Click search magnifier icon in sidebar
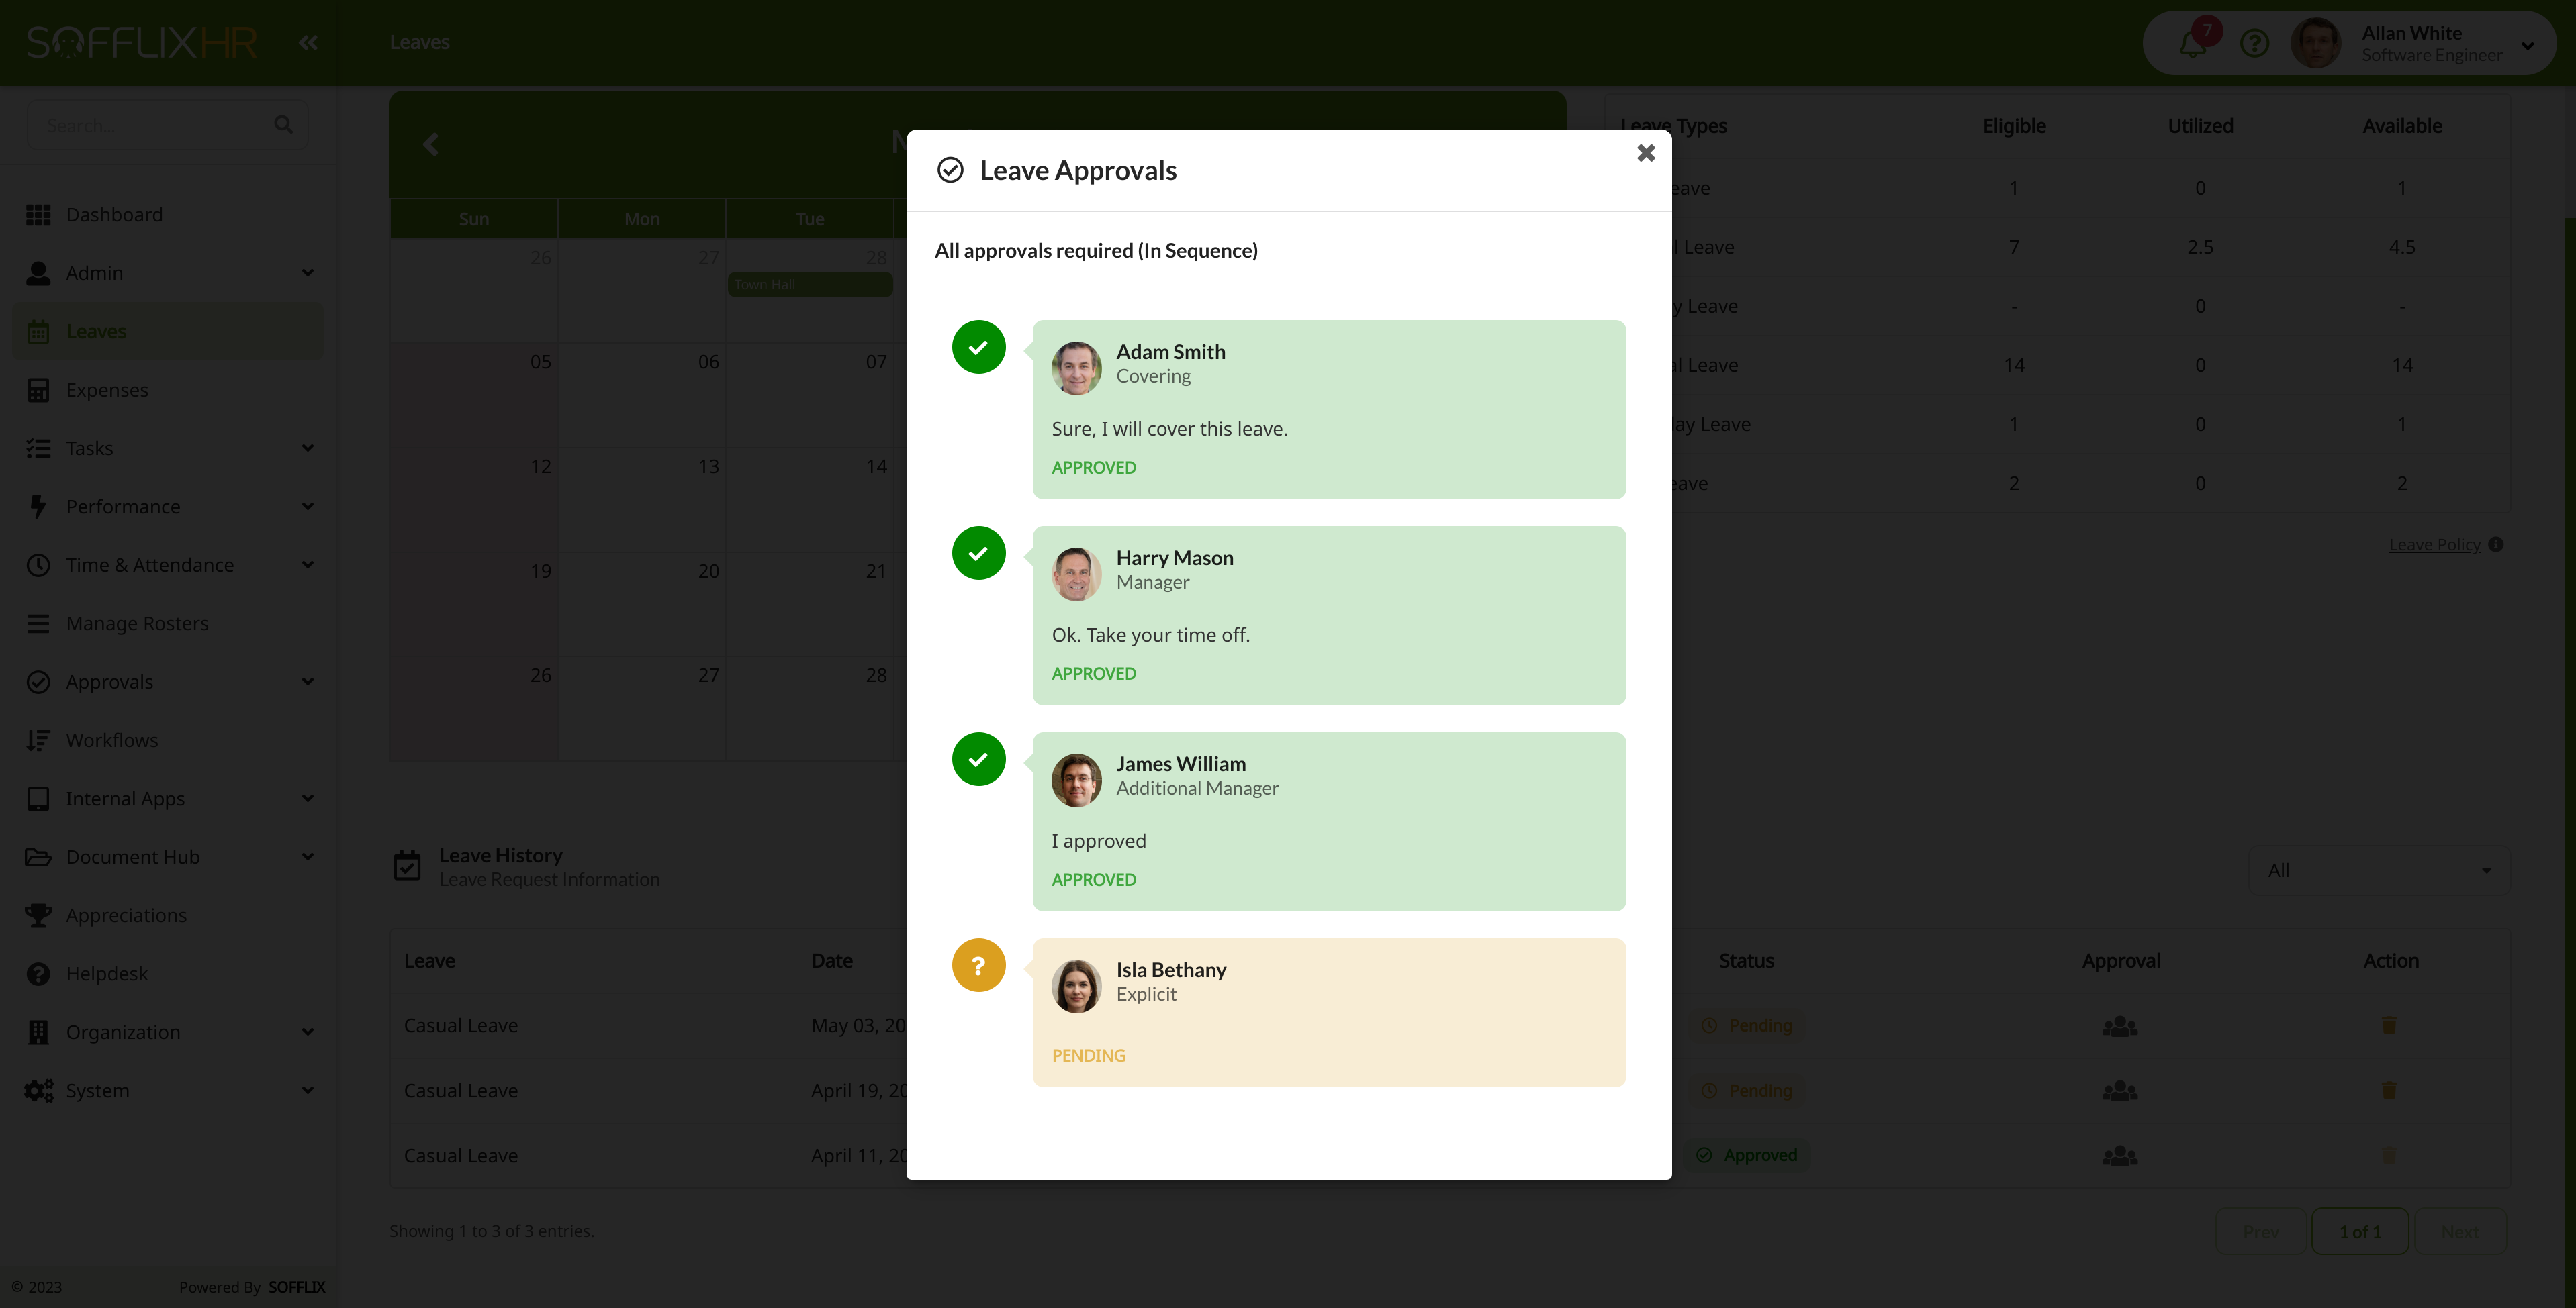2576x1308 pixels. pyautogui.click(x=283, y=125)
